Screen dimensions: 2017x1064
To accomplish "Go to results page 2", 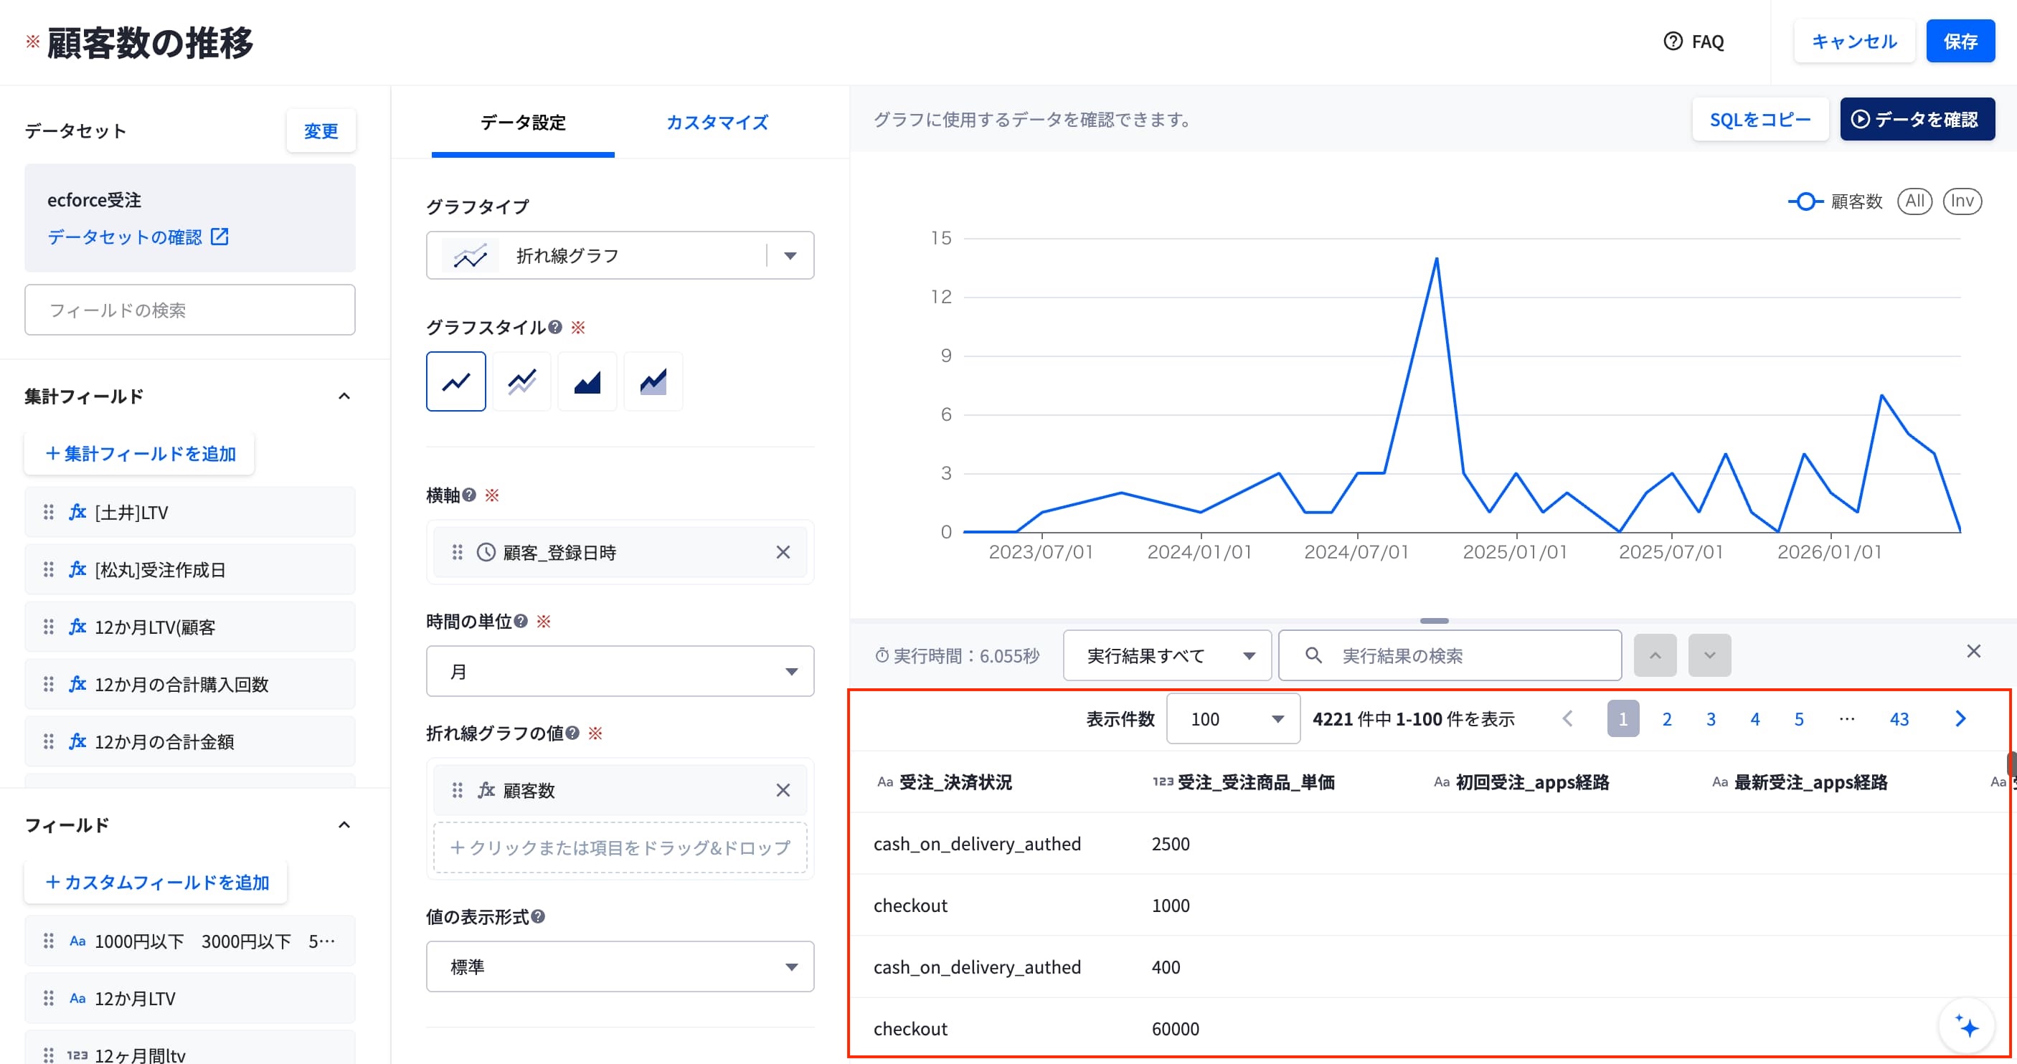I will pos(1666,718).
